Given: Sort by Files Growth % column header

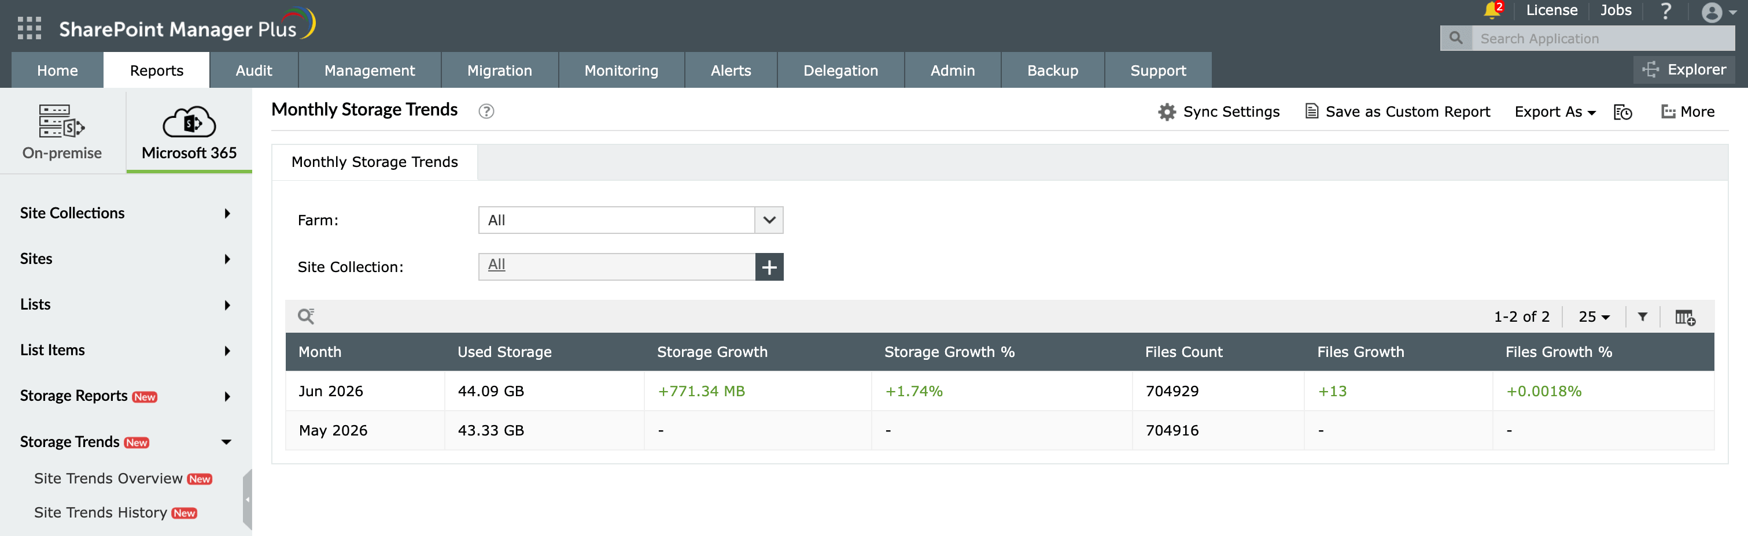Looking at the screenshot, I should pos(1558,352).
